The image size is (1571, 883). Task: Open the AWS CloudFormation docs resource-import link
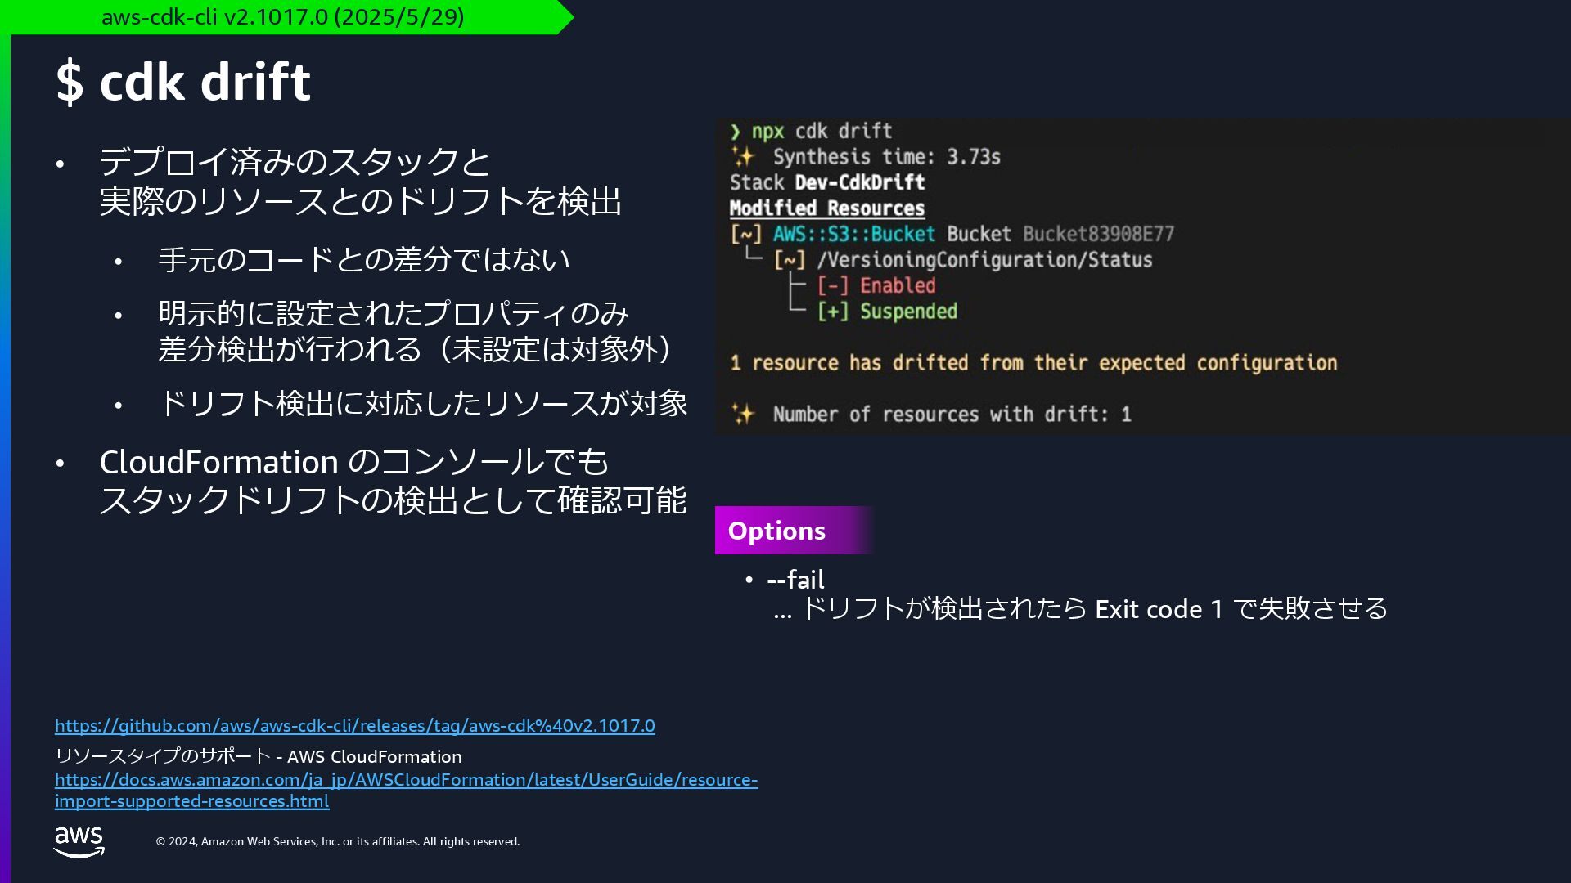406,780
